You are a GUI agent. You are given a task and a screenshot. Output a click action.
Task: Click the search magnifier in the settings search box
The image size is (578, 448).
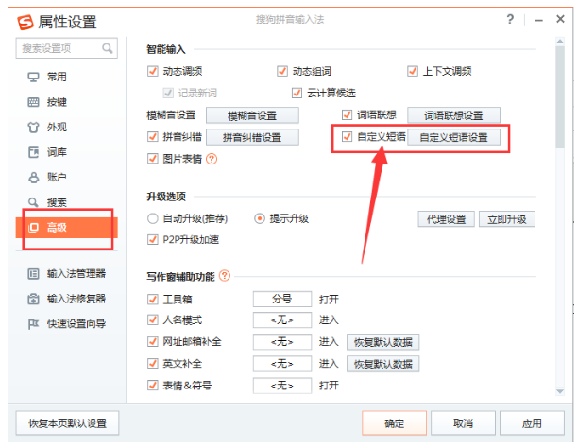click(x=108, y=48)
